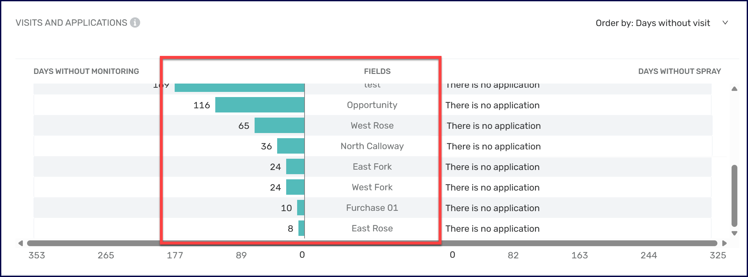
Task: Click the North Calloway 36-day bar
Action: pyautogui.click(x=291, y=146)
